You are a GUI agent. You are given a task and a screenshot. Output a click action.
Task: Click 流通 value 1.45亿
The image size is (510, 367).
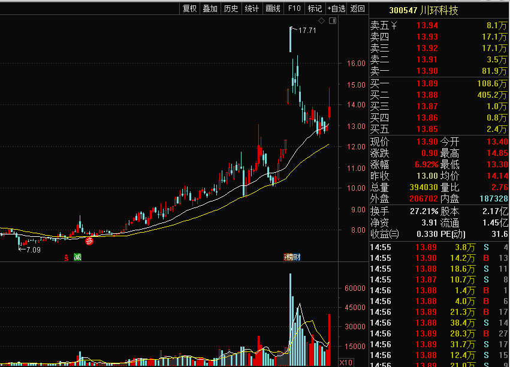[495, 222]
